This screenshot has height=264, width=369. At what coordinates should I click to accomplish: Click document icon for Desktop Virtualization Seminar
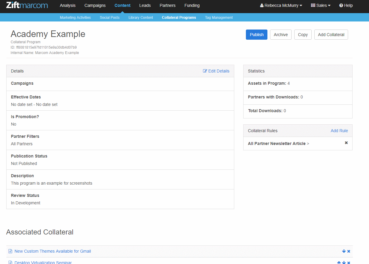point(10,263)
